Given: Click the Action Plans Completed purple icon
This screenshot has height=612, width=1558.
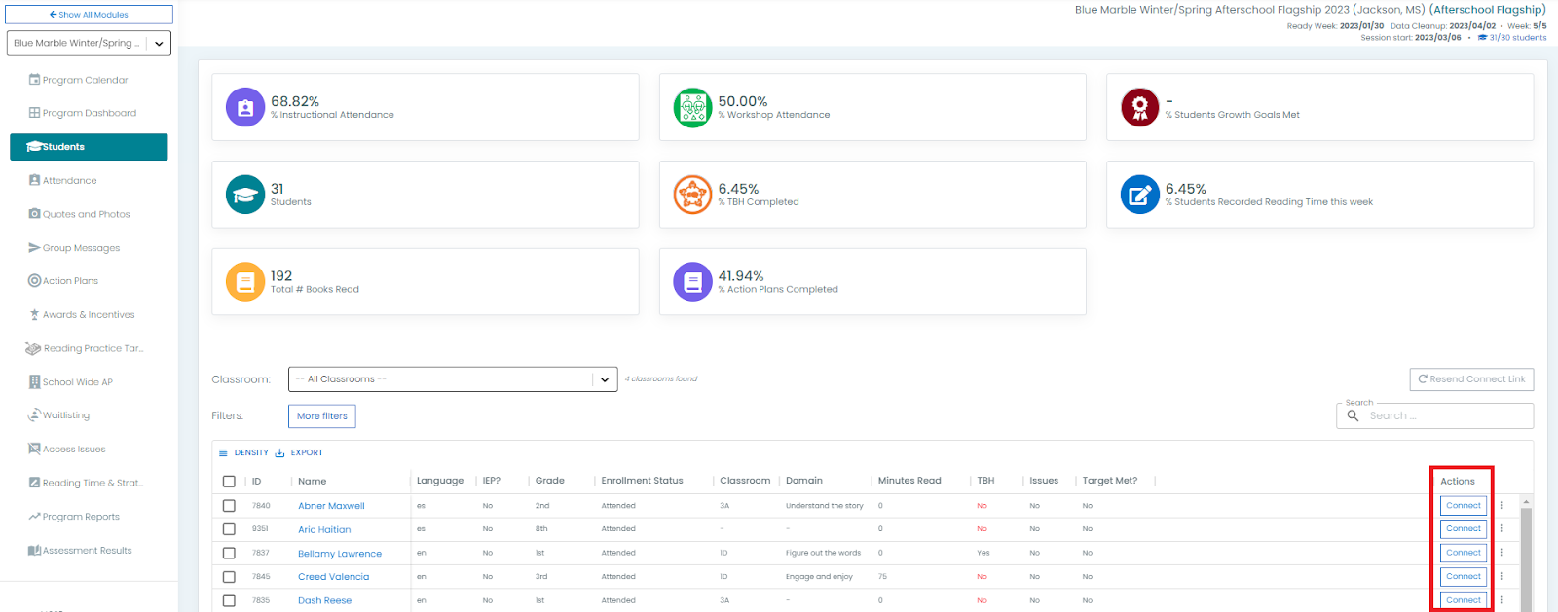Looking at the screenshot, I should (692, 282).
